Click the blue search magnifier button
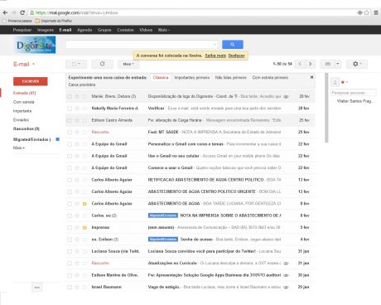 point(233,44)
